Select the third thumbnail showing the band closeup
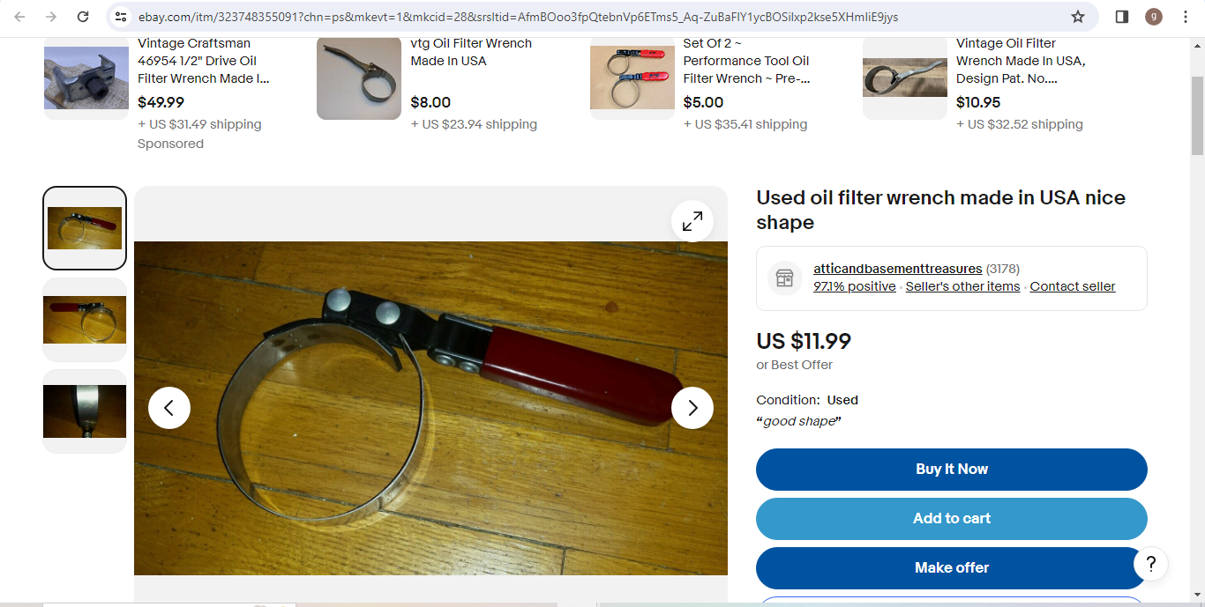Image resolution: width=1205 pixels, height=607 pixels. click(85, 411)
